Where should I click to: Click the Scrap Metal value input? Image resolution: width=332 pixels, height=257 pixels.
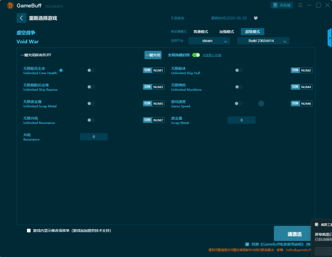[241, 120]
